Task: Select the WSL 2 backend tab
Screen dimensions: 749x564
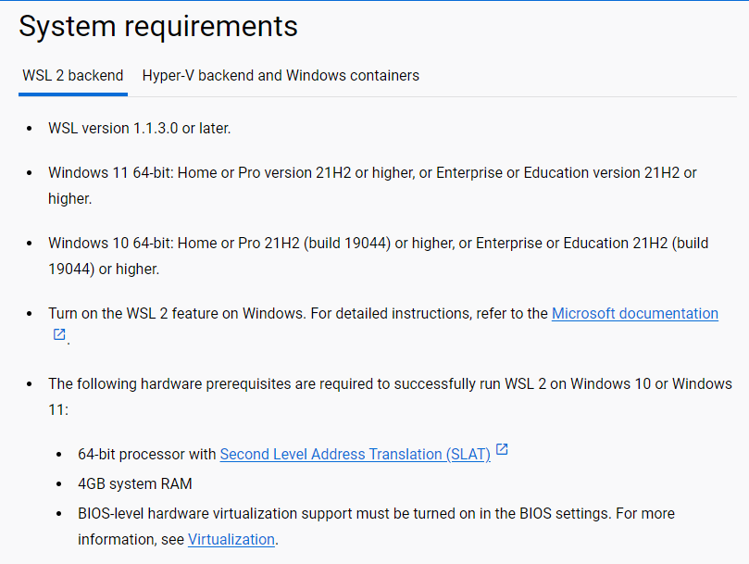Action: [x=72, y=76]
